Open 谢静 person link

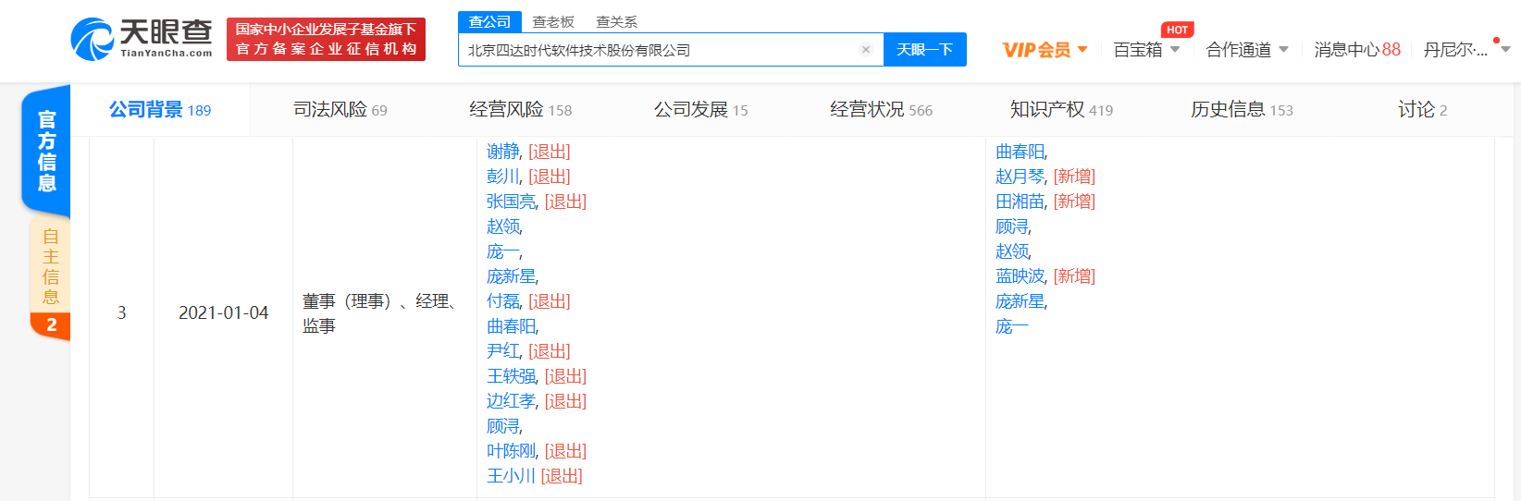pos(503,152)
